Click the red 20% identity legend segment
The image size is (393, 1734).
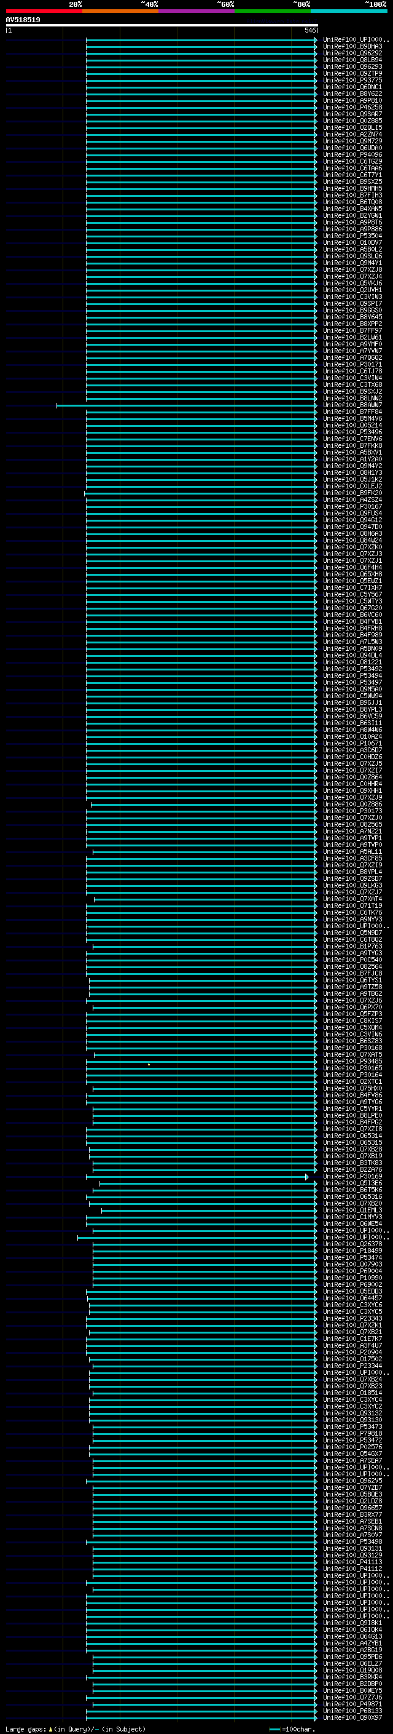click(x=44, y=11)
